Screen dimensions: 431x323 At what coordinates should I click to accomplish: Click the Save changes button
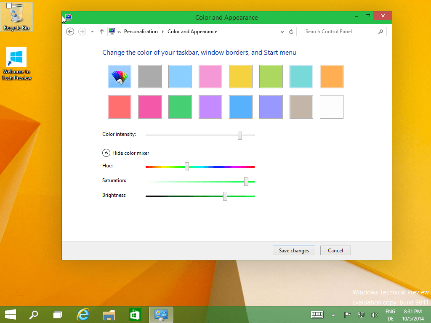tap(294, 251)
